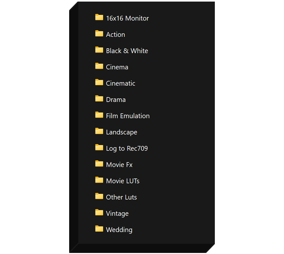Click the Film Emulation folder icon
This screenshot has width=284, height=254.
(x=99, y=115)
